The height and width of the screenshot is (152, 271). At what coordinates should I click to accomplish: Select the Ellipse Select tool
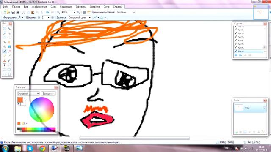point(5,38)
